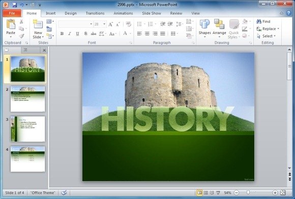Switch to the Insert tab

pyautogui.click(x=51, y=13)
